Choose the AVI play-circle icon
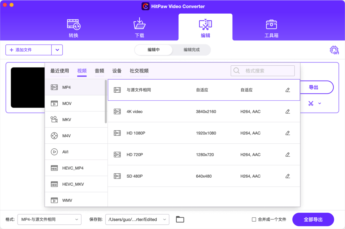 coord(54,152)
